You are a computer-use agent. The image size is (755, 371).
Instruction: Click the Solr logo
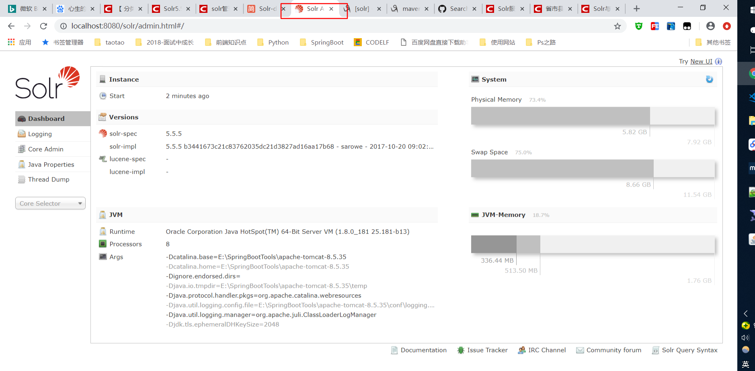[47, 83]
